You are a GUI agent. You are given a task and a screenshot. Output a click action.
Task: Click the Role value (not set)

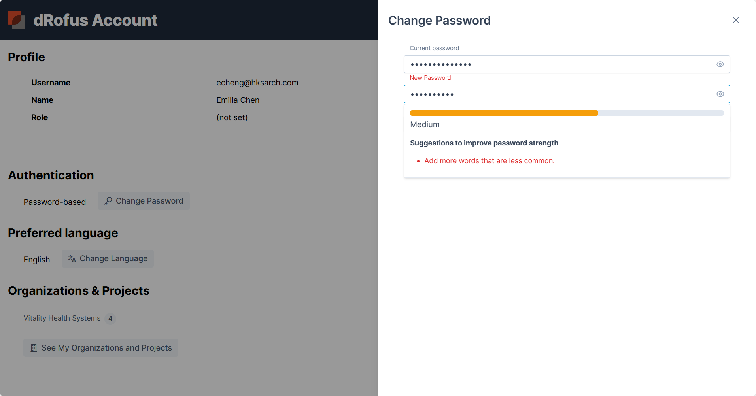click(x=232, y=117)
